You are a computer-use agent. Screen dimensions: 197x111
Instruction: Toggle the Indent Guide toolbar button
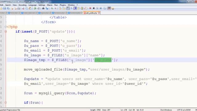point(75,8)
